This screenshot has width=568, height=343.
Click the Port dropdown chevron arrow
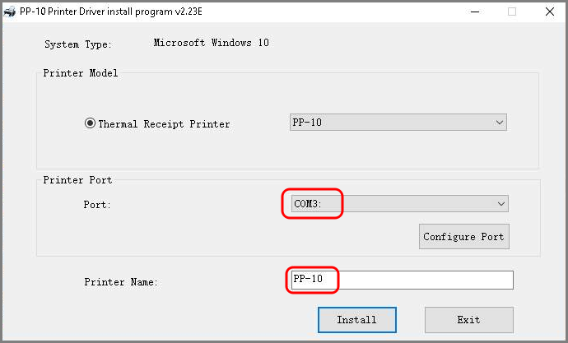[500, 203]
